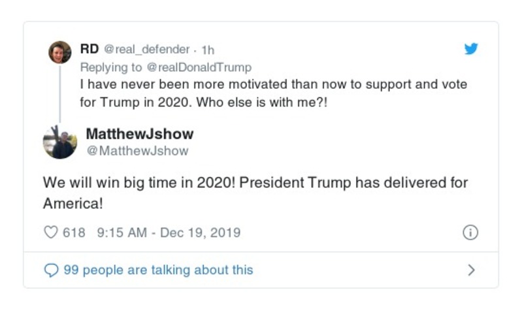Click the RD display name

(x=89, y=49)
